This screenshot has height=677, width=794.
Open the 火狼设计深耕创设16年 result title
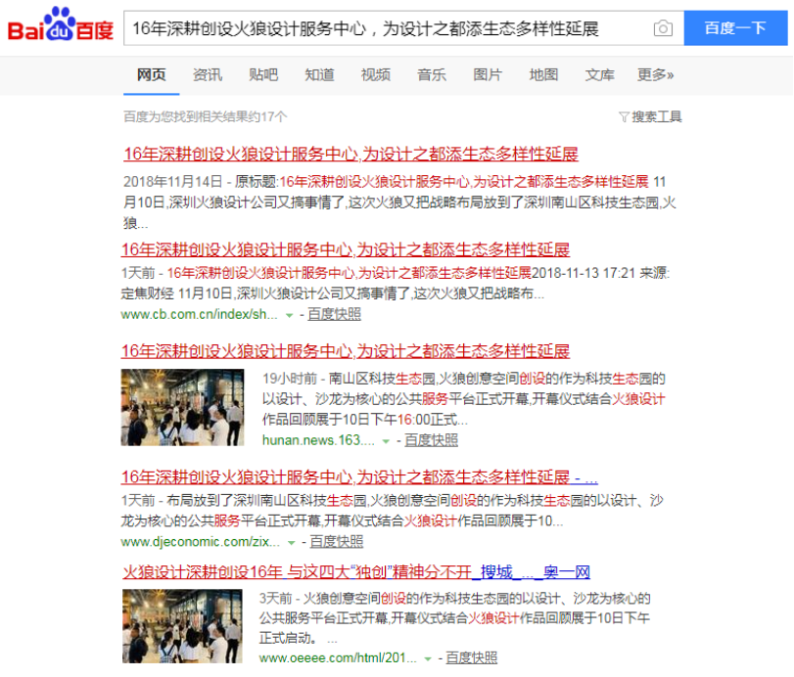[x=356, y=572]
